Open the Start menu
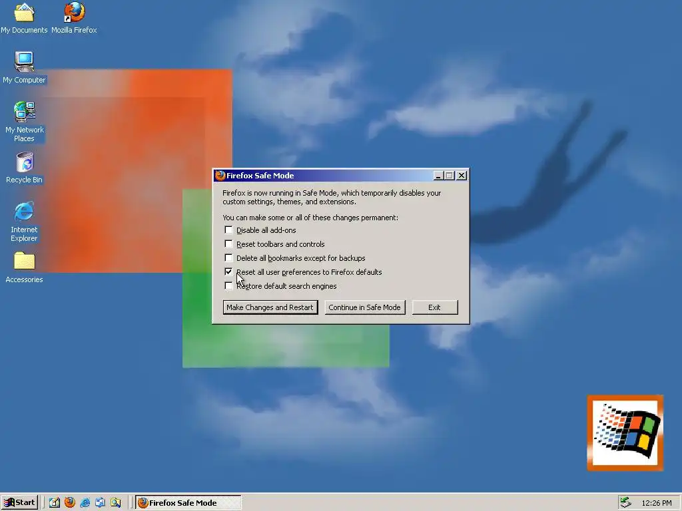The height and width of the screenshot is (511, 682). tap(19, 502)
